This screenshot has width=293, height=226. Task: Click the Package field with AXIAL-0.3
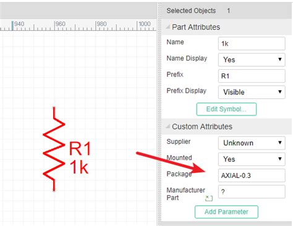tap(252, 175)
